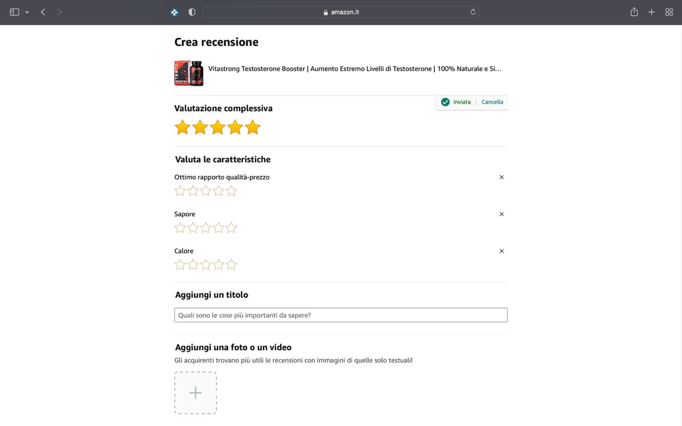This screenshot has height=426, width=682.
Task: Click the review title input field
Action: click(x=340, y=315)
